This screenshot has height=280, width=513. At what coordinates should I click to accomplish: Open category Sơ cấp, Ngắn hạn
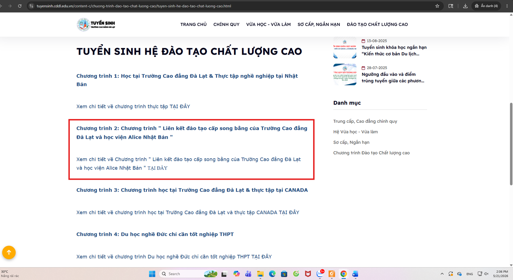pyautogui.click(x=351, y=142)
